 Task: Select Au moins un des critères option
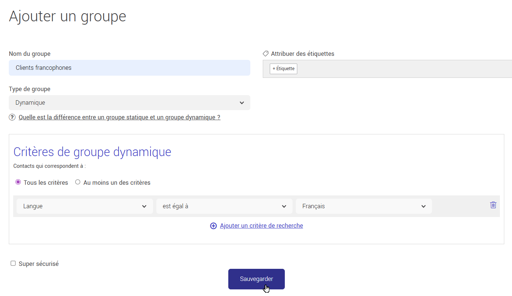[78, 182]
